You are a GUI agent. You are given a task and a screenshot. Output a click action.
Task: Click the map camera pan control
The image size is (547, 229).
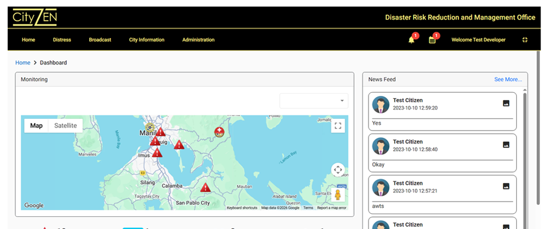pos(337,170)
